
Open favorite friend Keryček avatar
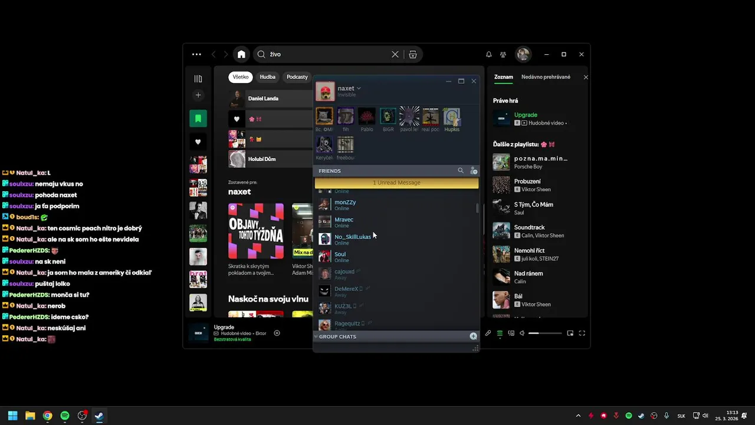point(324,145)
